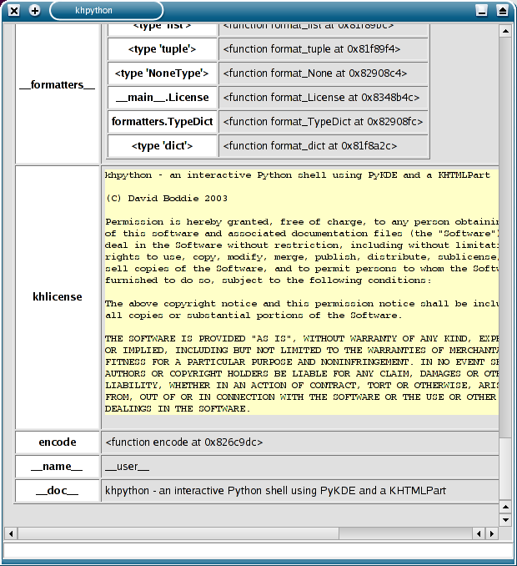Viewport: 517px width, 566px height.
Task: Click the format_License function value
Action: pos(324,98)
